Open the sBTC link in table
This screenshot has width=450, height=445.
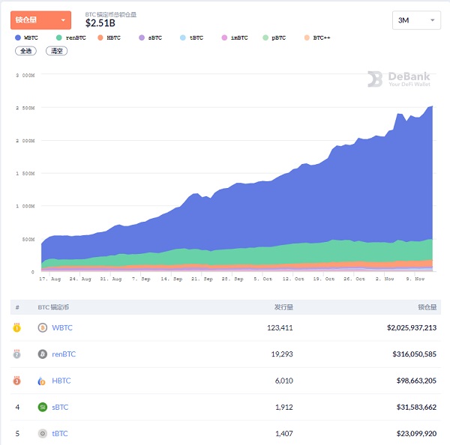60,407
